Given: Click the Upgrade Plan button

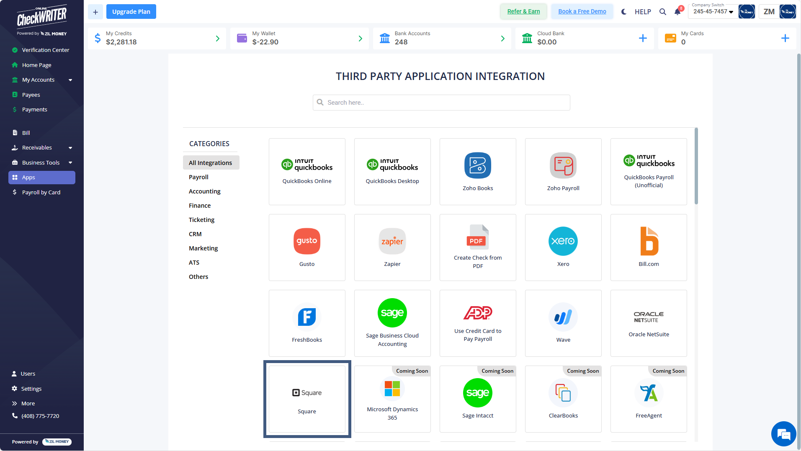Looking at the screenshot, I should [131, 11].
